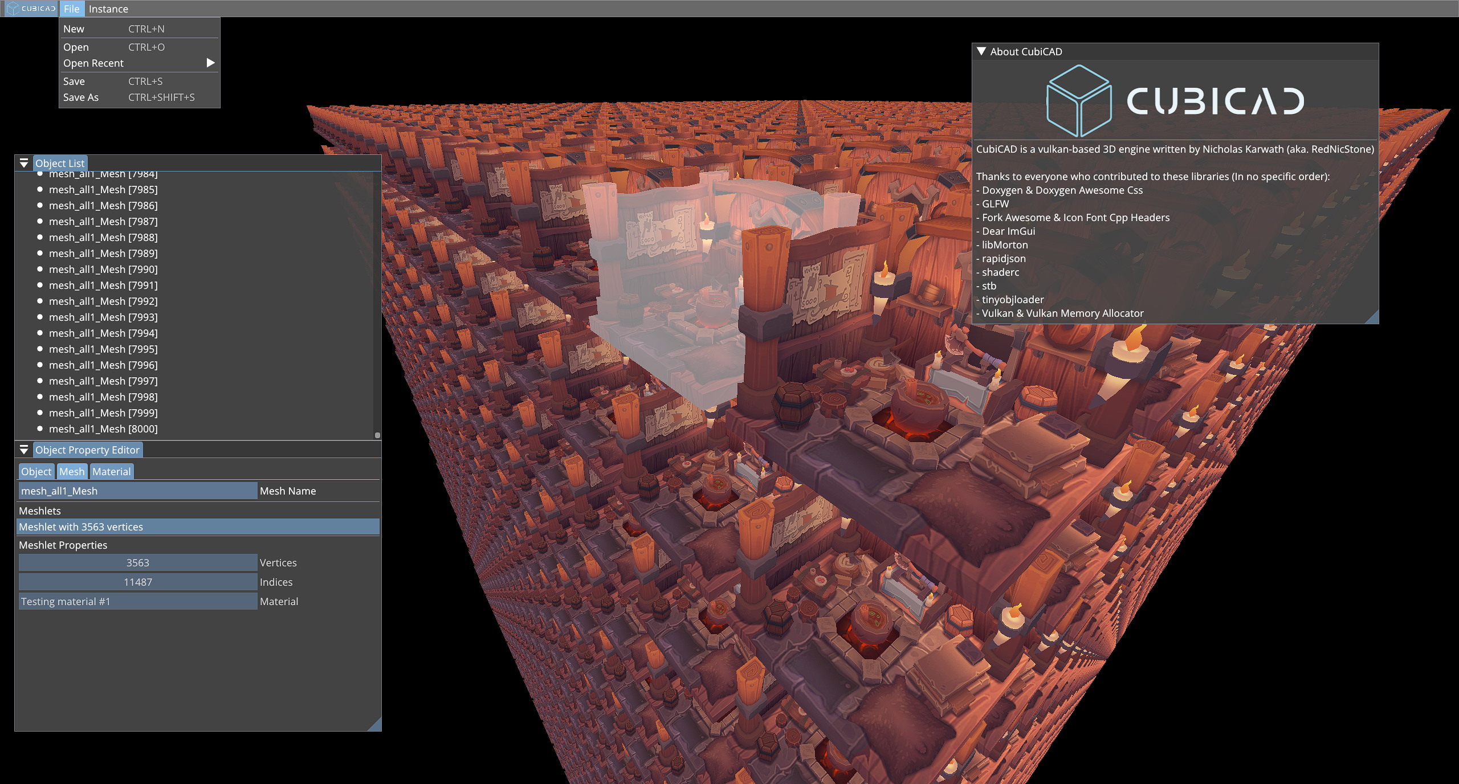Click the Vertices value field showing 3563
Image resolution: width=1459 pixels, height=784 pixels.
tap(137, 562)
